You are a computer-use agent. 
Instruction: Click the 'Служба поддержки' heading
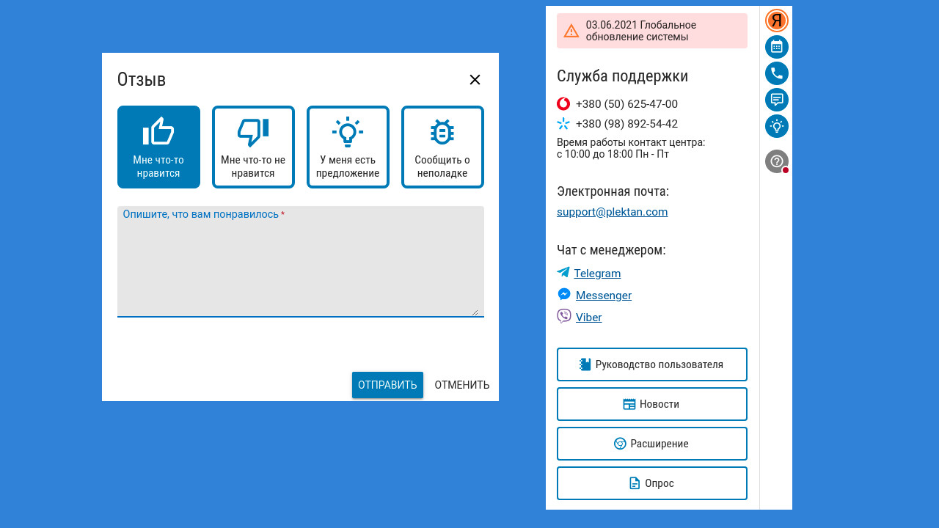(x=622, y=76)
